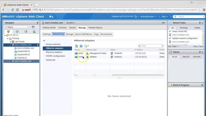Open the My Tasks dropdown
This screenshot has width=206, height=116.
[173, 46]
